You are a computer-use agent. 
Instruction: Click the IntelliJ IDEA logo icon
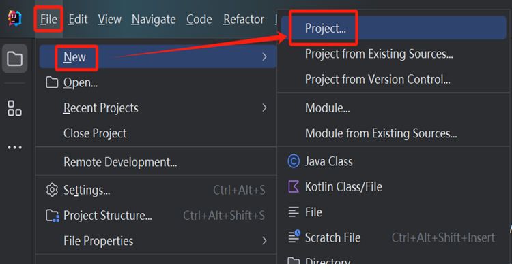(15, 18)
